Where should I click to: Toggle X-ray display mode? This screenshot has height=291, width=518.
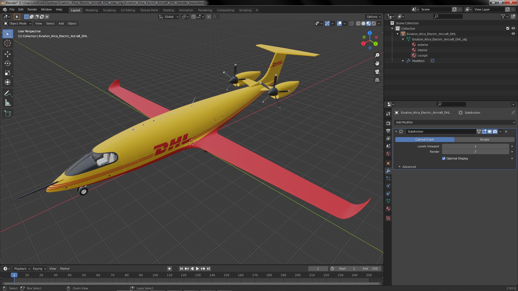pos(351,23)
